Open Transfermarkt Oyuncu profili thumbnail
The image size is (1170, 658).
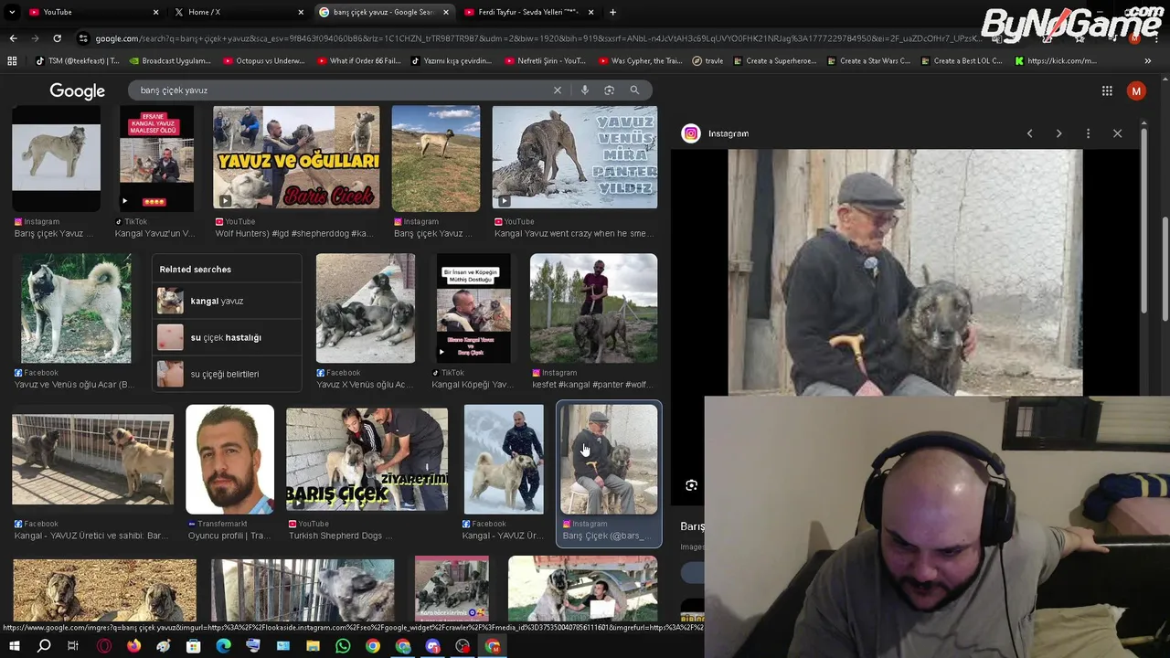click(x=229, y=459)
